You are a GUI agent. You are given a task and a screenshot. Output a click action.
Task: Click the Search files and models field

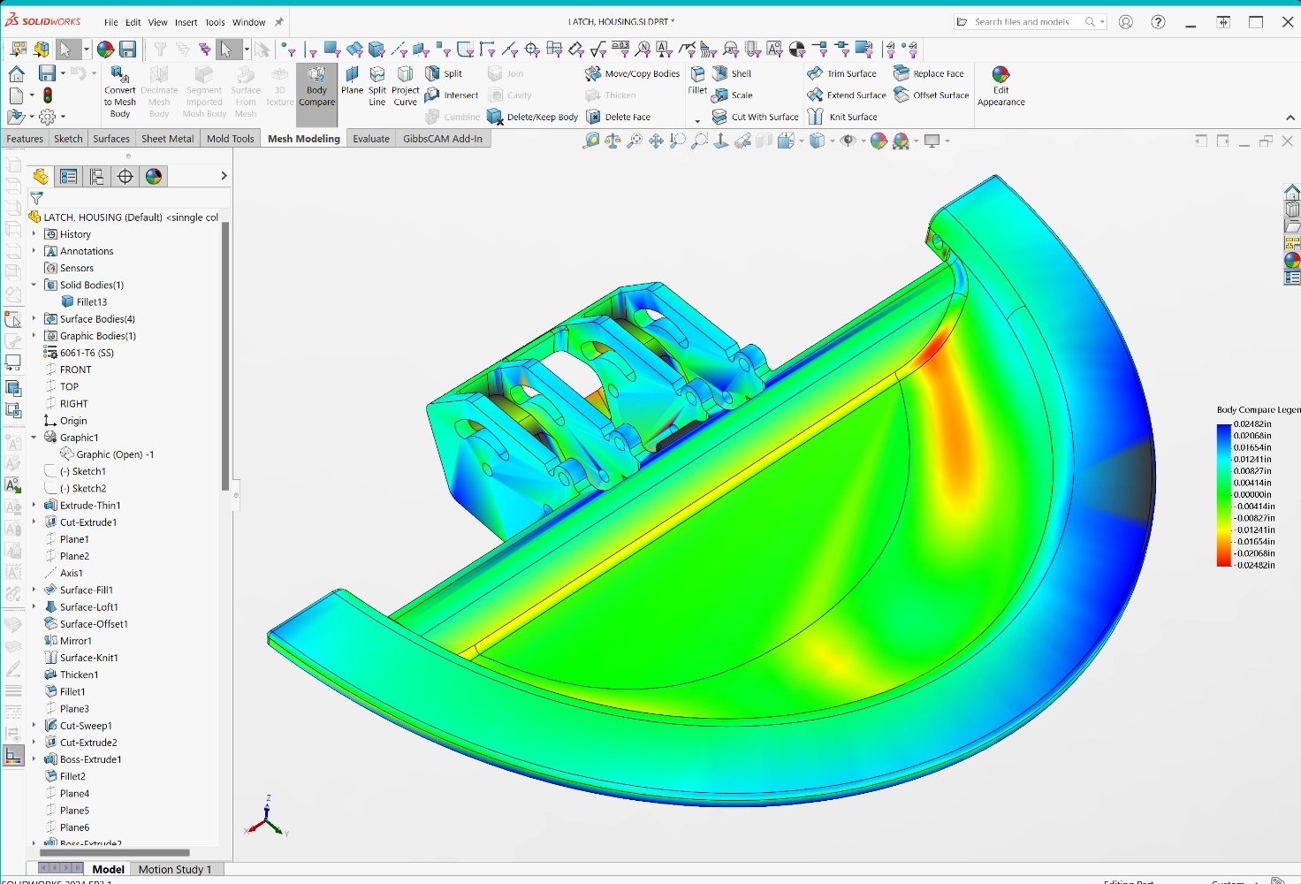pos(1025,22)
